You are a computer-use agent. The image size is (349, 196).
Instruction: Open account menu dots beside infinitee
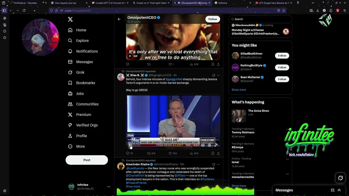(x=109, y=186)
